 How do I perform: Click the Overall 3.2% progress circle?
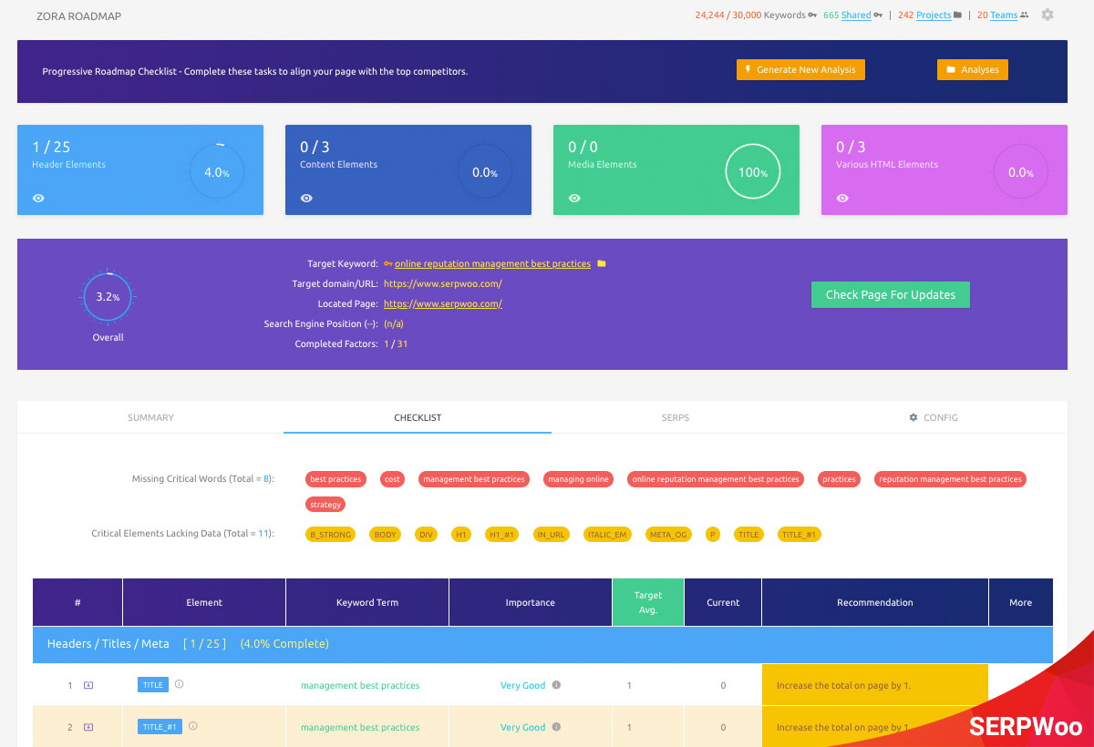108,298
